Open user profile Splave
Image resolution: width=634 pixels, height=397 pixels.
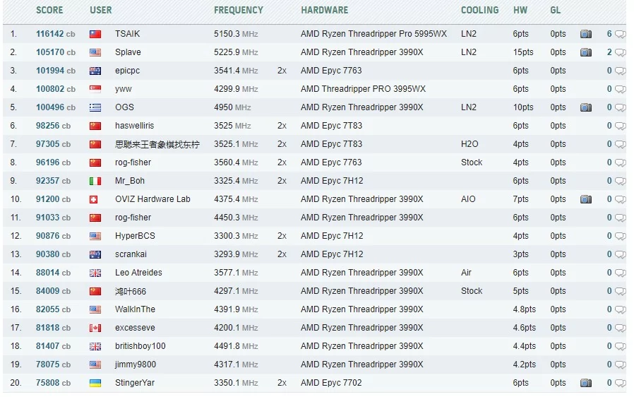pyautogui.click(x=128, y=52)
